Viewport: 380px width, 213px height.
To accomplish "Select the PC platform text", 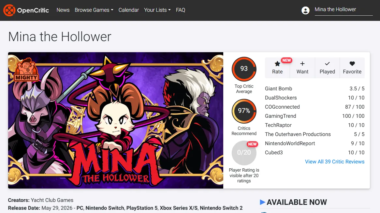I will tap(80, 208).
